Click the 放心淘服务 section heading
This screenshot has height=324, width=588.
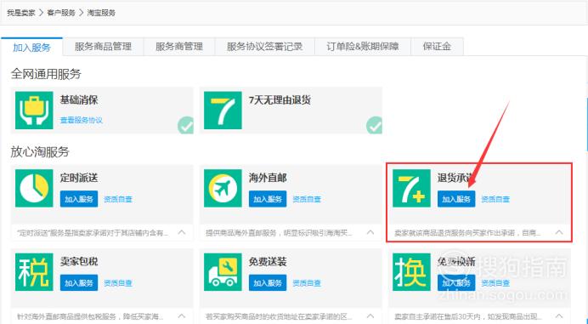(40, 152)
